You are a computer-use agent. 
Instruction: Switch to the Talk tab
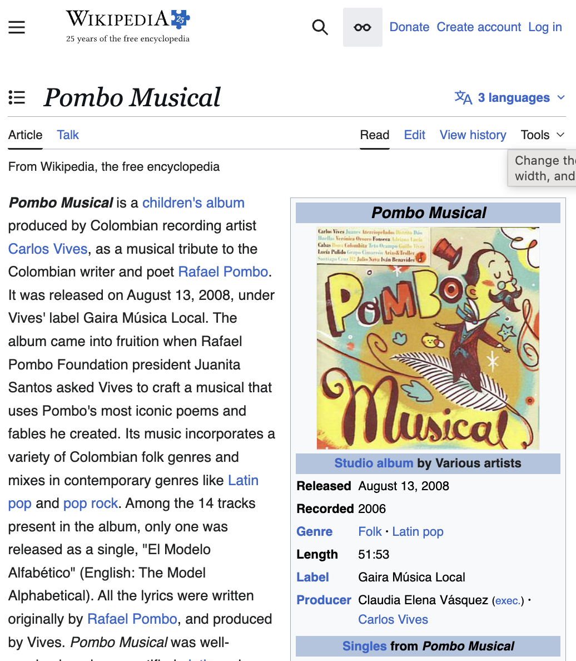click(x=68, y=135)
